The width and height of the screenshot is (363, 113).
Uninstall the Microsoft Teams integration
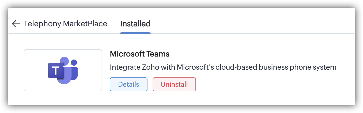(x=174, y=84)
